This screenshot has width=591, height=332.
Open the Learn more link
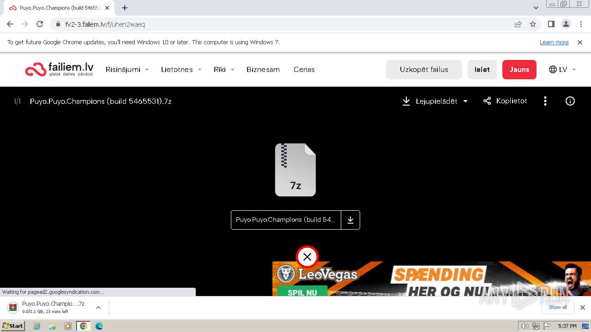tap(554, 42)
